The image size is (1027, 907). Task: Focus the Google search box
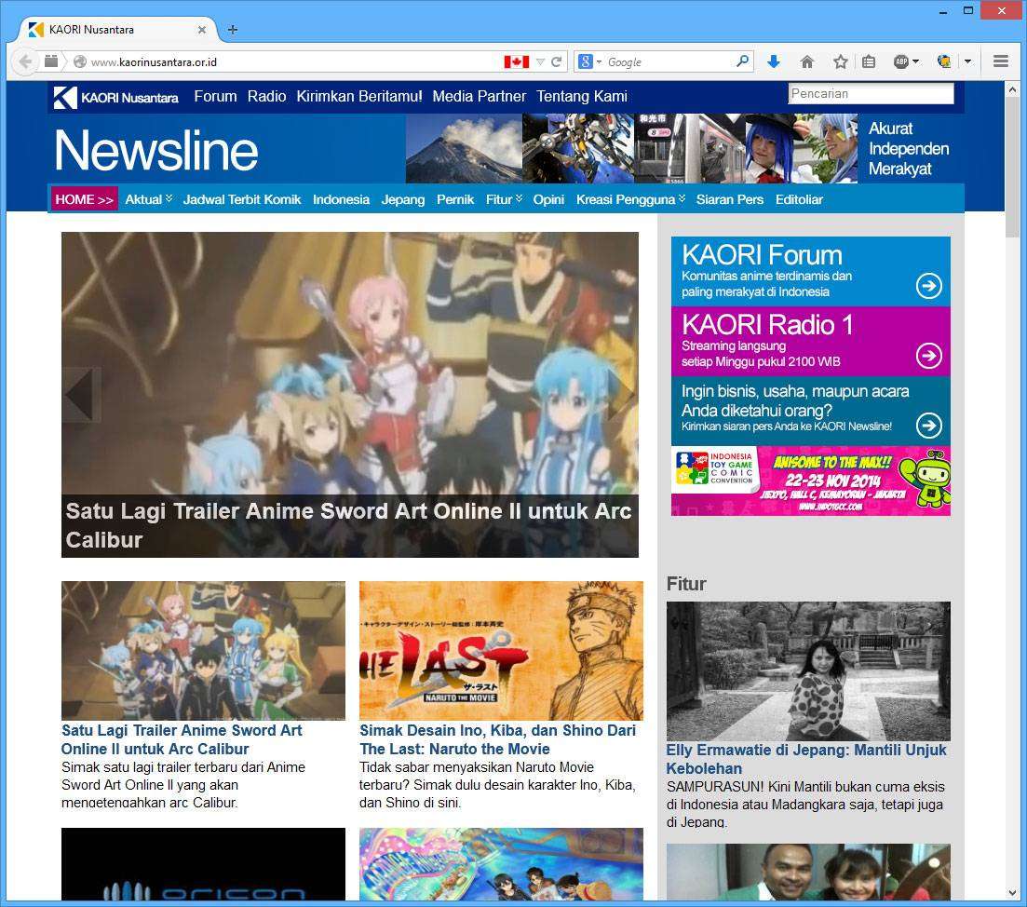point(669,61)
